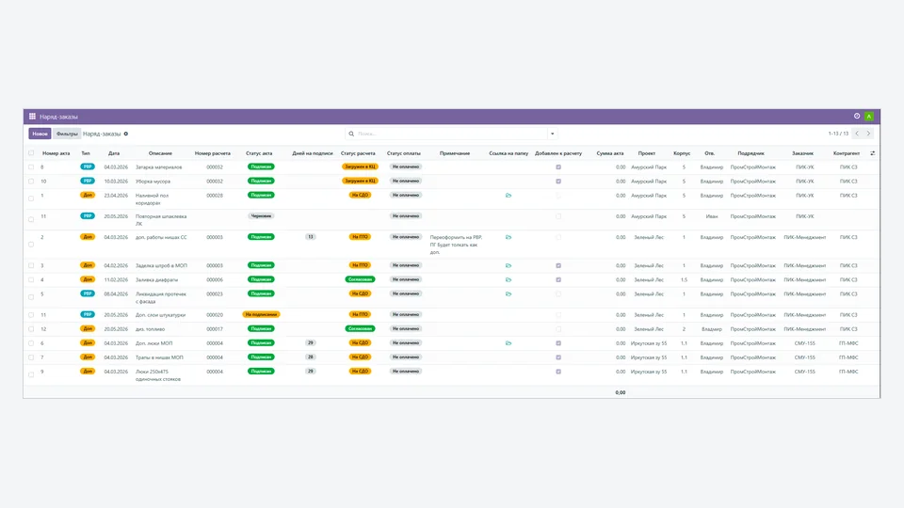This screenshot has height=508, width=904.
Task: Click СМУ-155 in Трапы в нишах row
Action: tap(804, 357)
